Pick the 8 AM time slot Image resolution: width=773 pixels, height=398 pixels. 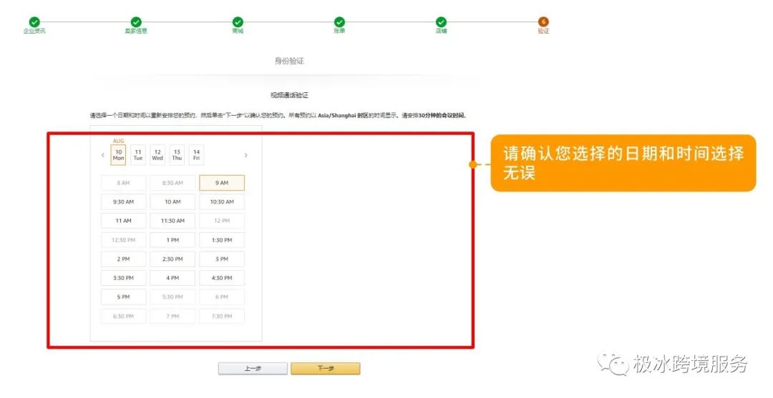(123, 183)
